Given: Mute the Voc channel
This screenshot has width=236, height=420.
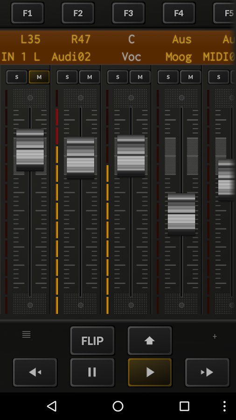Looking at the screenshot, I should [140, 77].
